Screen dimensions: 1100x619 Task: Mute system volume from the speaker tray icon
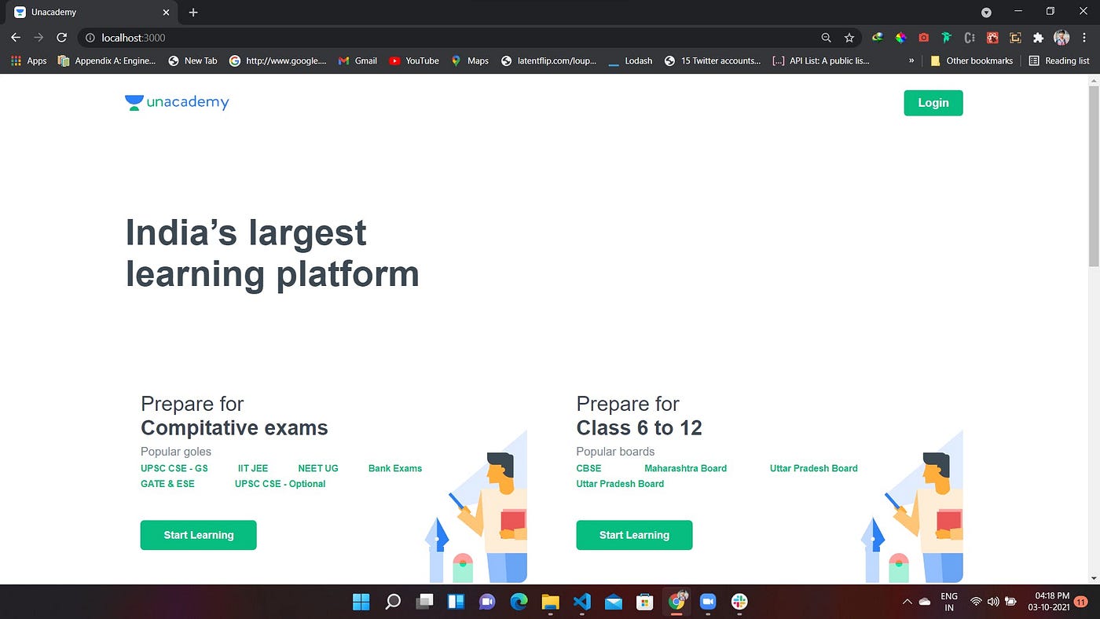pos(992,602)
